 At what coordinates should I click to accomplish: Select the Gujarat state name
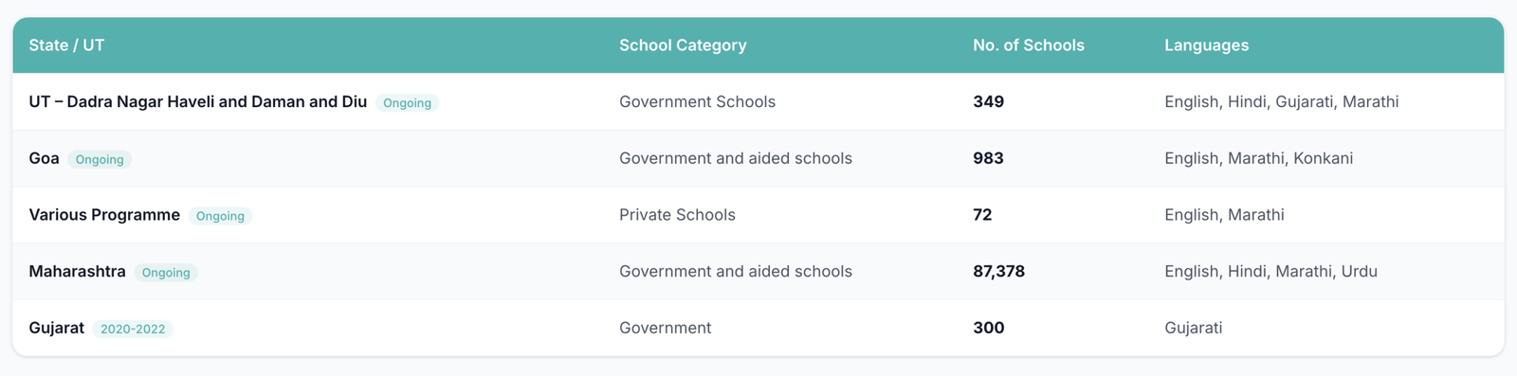[56, 328]
